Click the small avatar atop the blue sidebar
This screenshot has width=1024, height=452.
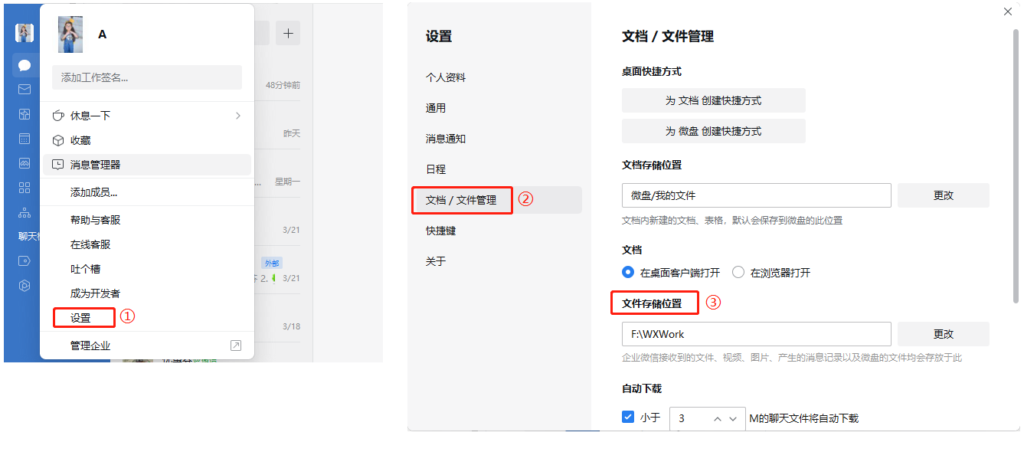coord(25,33)
